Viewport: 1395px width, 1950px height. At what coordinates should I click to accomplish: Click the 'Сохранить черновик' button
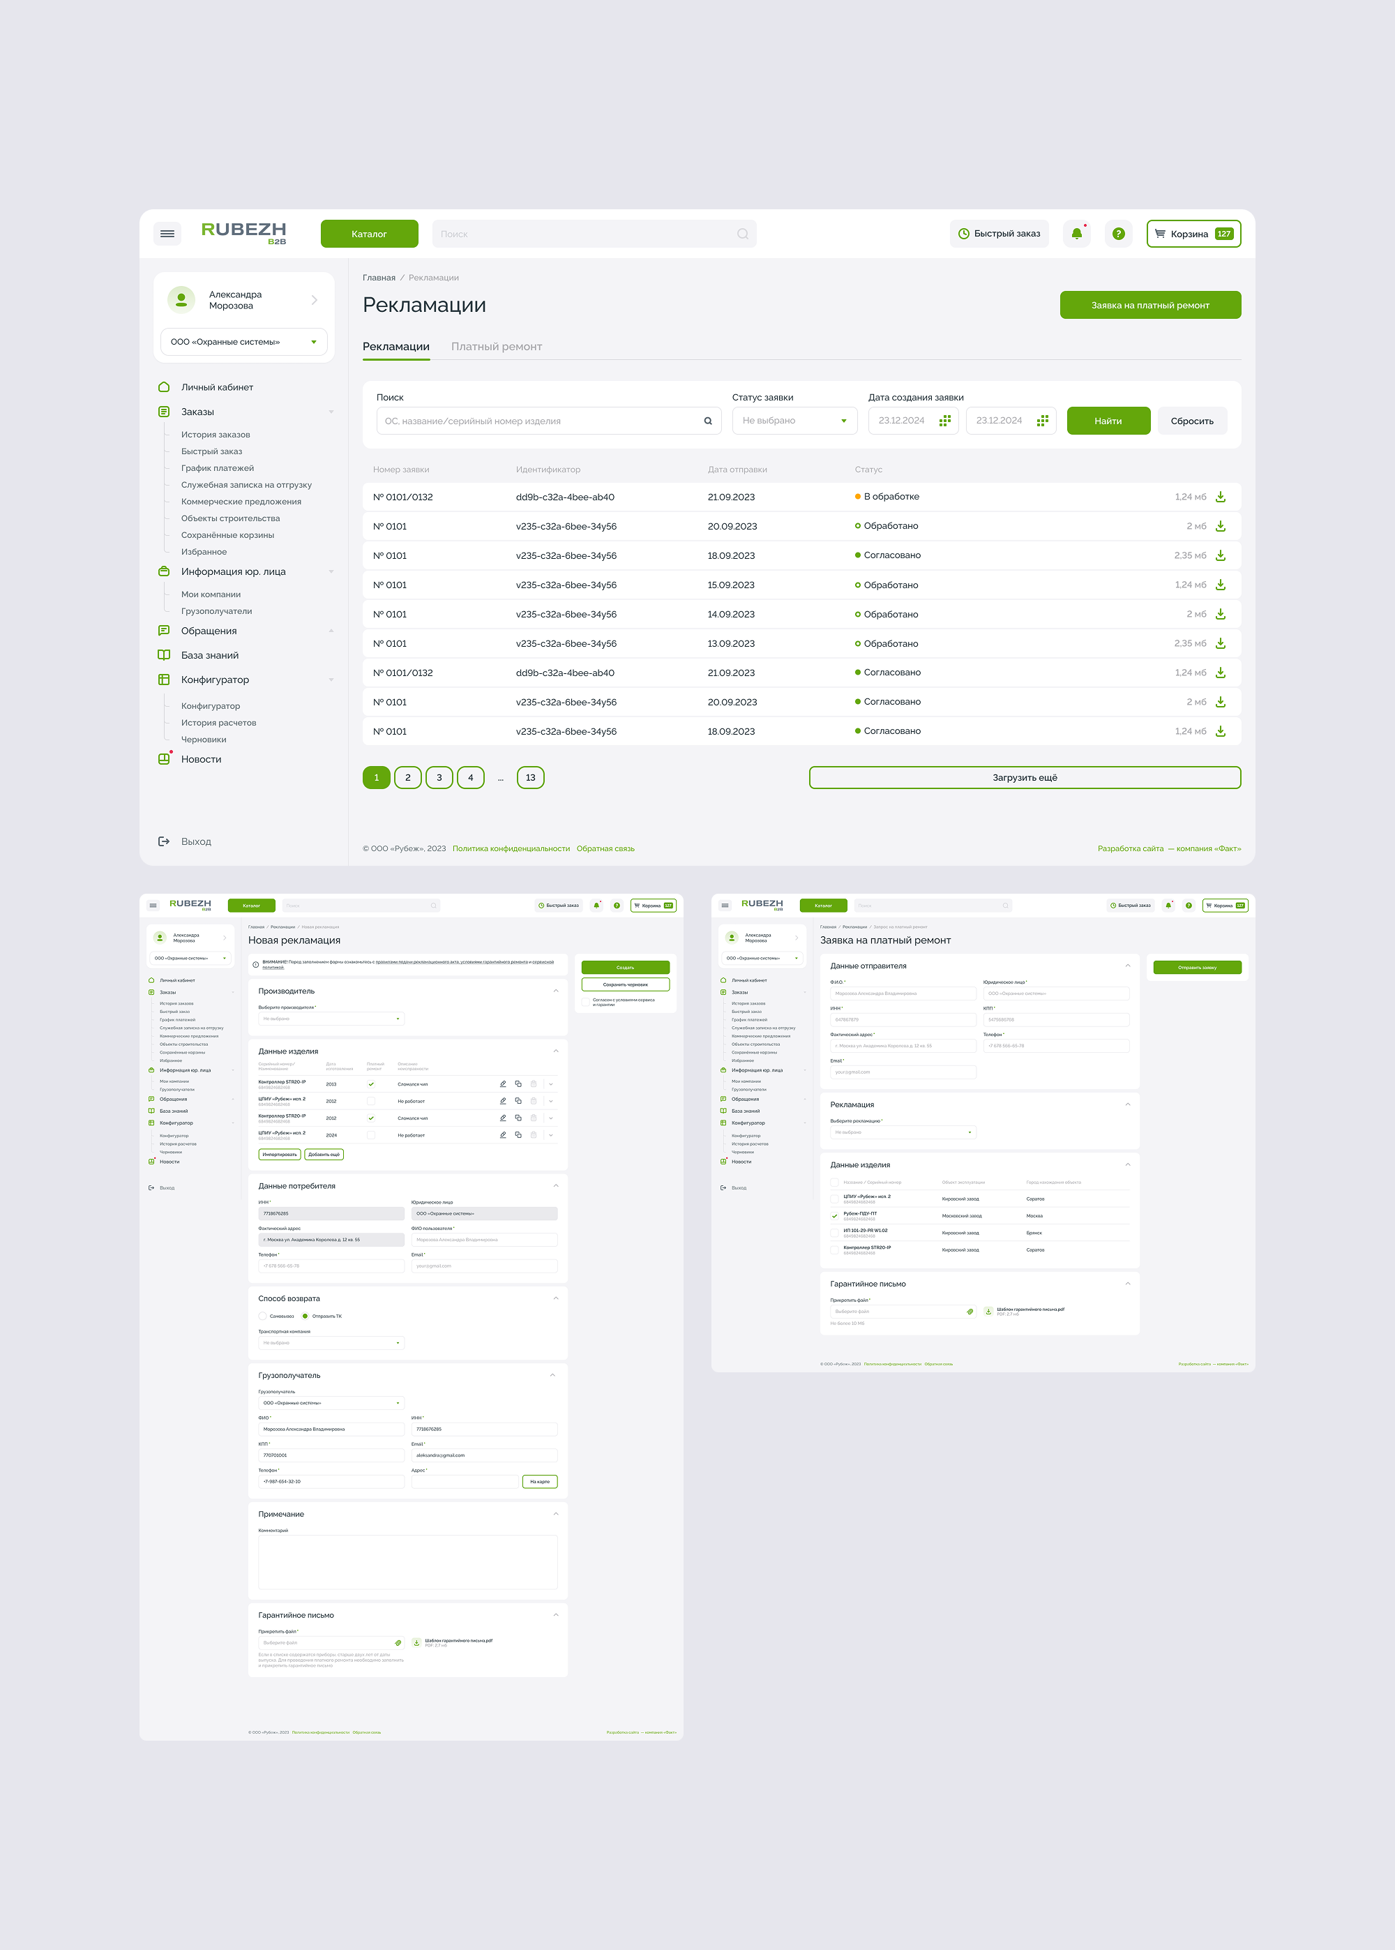pyautogui.click(x=624, y=984)
